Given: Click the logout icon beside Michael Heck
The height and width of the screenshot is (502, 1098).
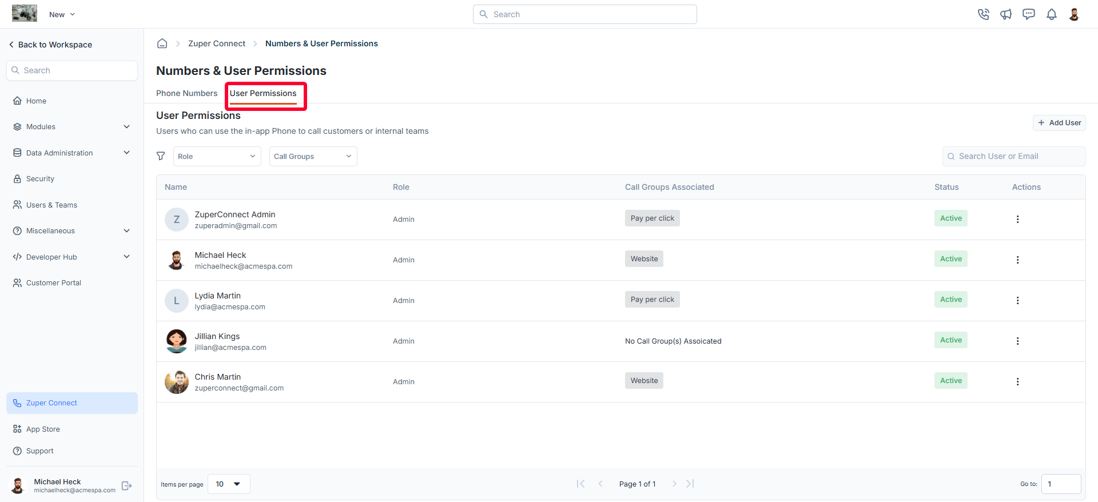Looking at the screenshot, I should tap(127, 486).
